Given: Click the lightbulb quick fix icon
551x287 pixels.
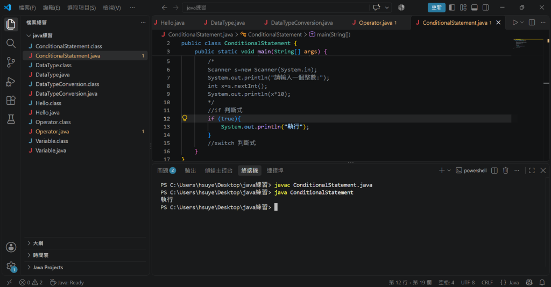Looking at the screenshot, I should coord(185,118).
